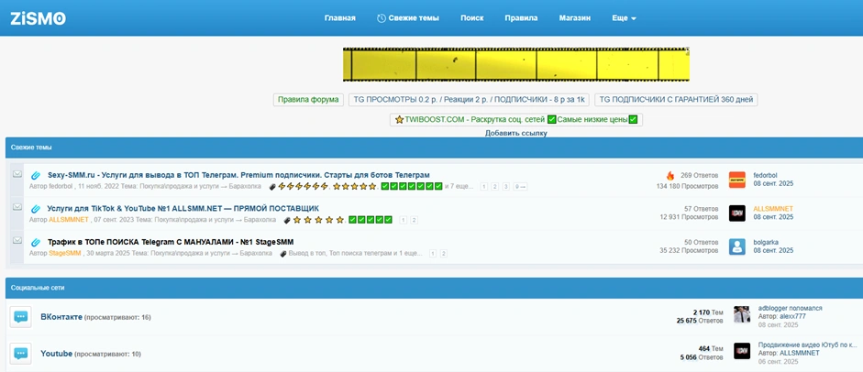Screen dimensions: 863x372
Task: Click the yellow film strip banner
Action: pos(515,65)
